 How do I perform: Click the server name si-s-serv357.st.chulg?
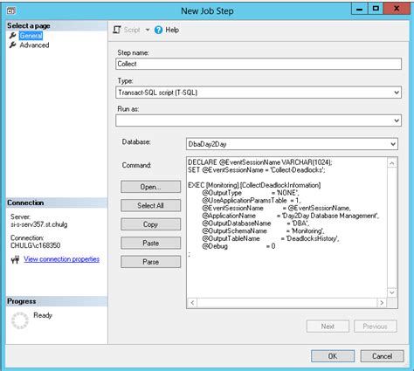pyautogui.click(x=39, y=224)
